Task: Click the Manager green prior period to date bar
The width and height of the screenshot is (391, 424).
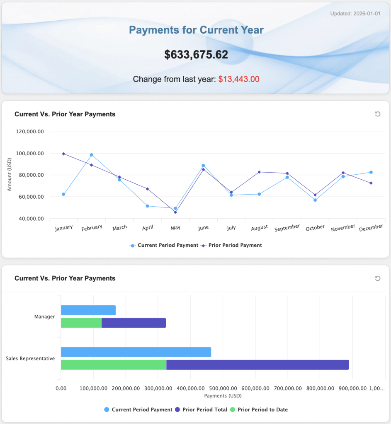Action: pyautogui.click(x=81, y=323)
